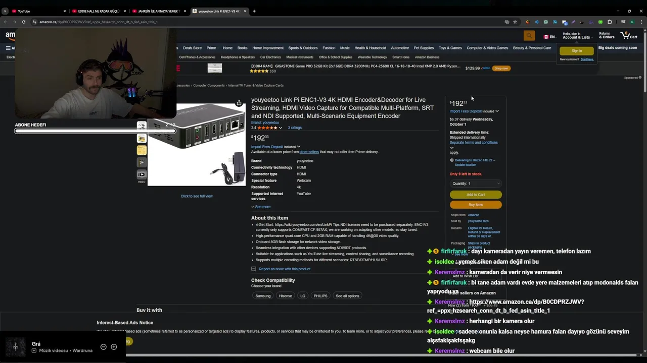Click See all options for compatibility
The height and width of the screenshot is (363, 647).
pos(348,296)
